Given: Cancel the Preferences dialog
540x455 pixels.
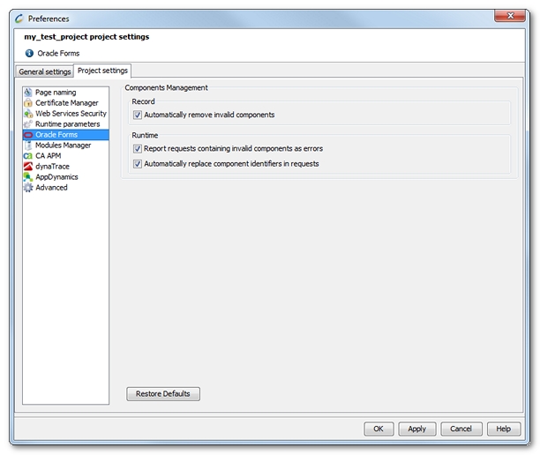Looking at the screenshot, I should coord(461,429).
